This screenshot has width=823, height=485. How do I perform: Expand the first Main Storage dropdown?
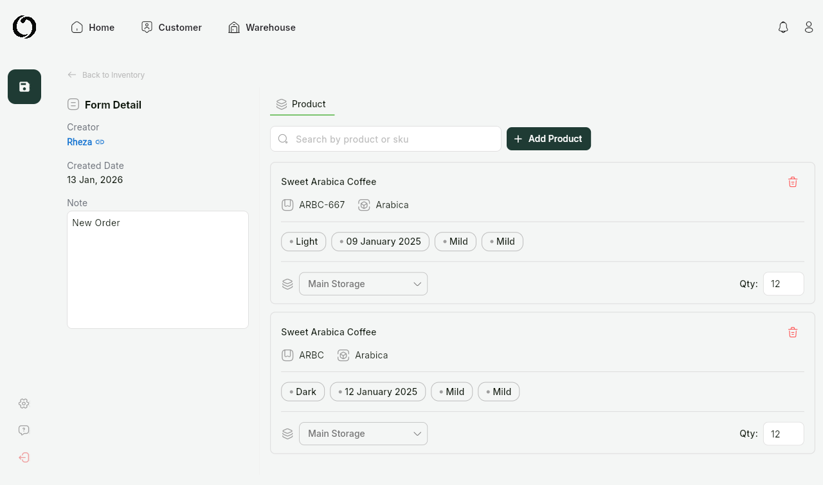coord(363,284)
